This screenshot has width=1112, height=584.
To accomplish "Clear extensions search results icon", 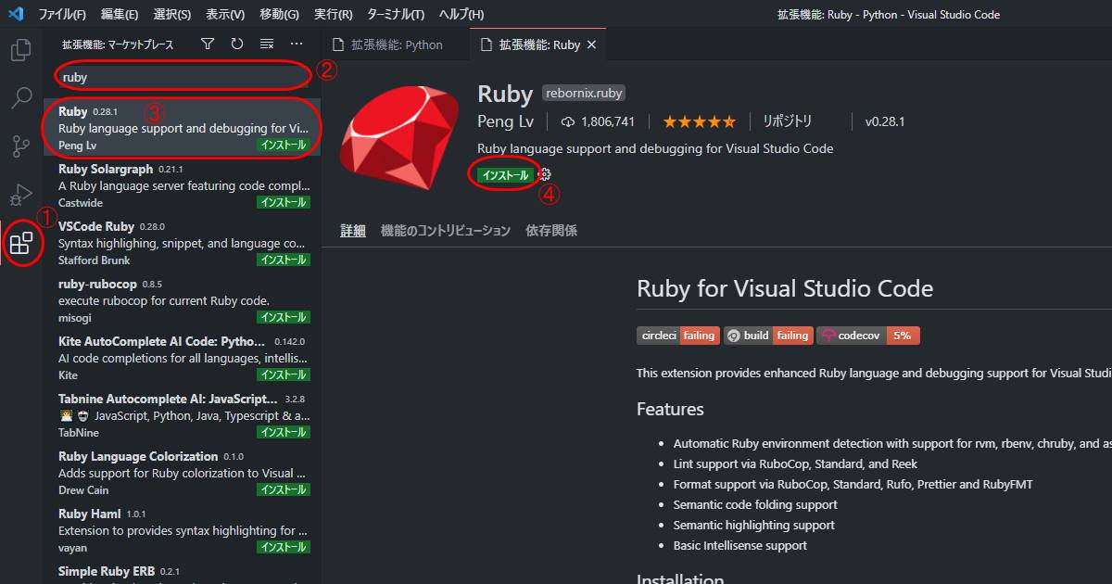I will click(x=267, y=44).
